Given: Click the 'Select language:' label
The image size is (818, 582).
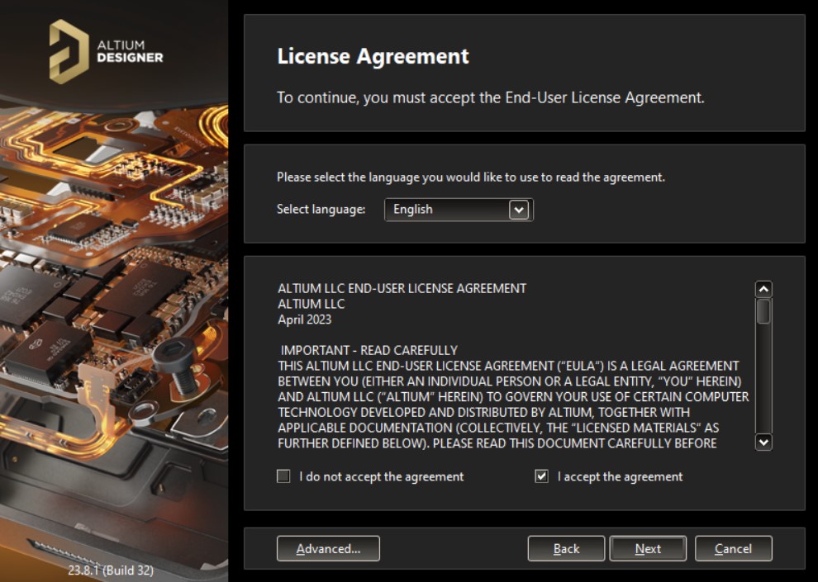Looking at the screenshot, I should pos(321,210).
